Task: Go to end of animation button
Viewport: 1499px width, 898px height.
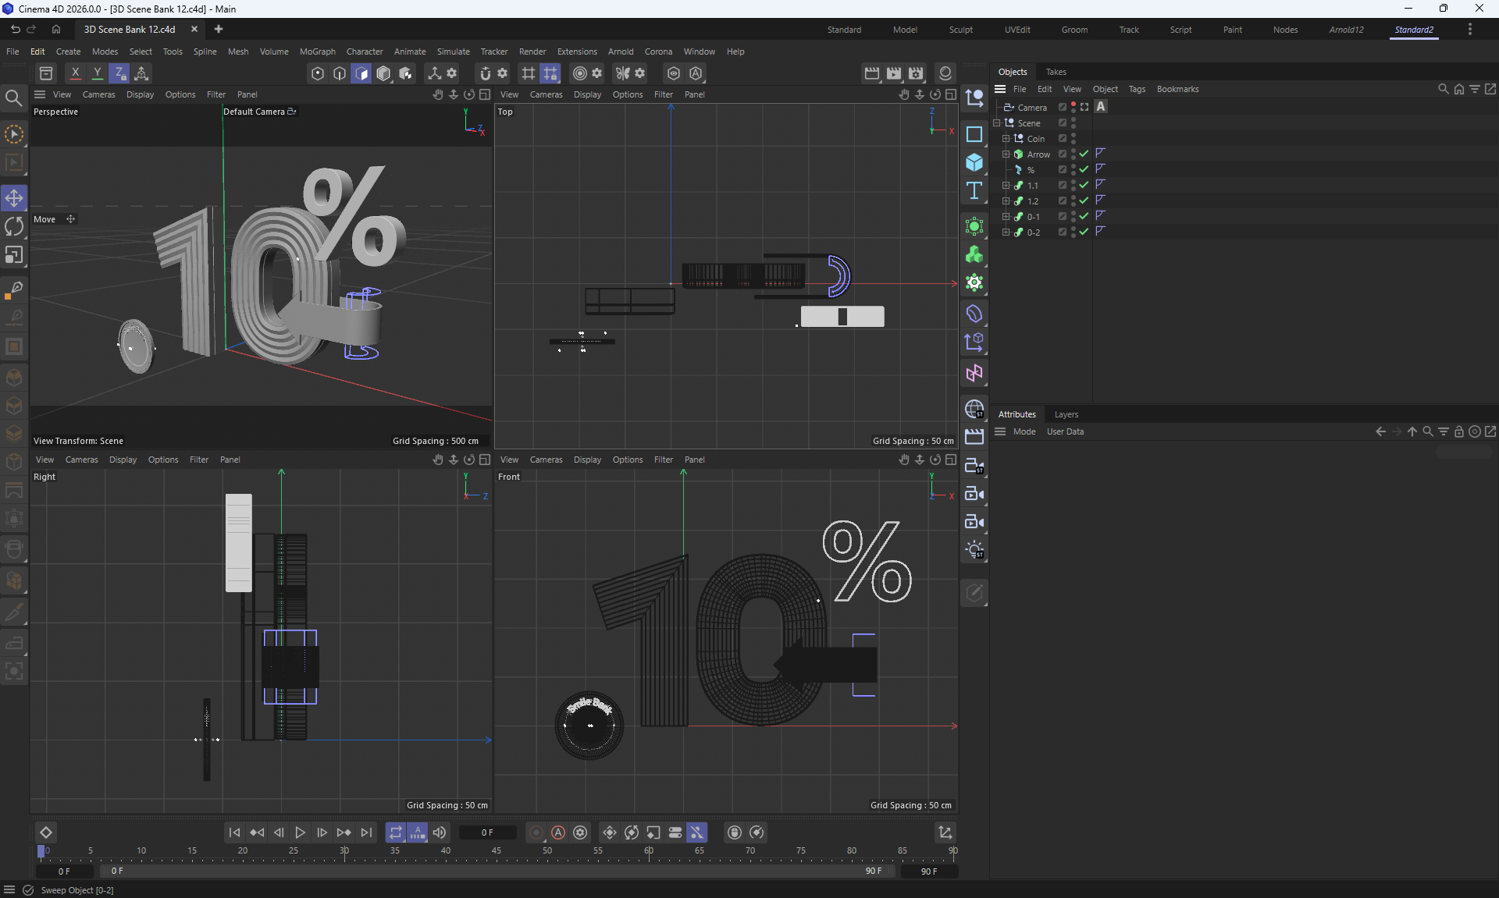Action: (366, 832)
